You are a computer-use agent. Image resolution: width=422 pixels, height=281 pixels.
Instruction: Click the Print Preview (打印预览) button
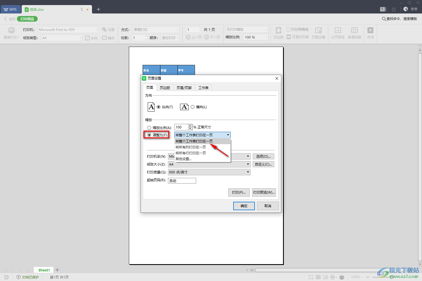click(264, 192)
